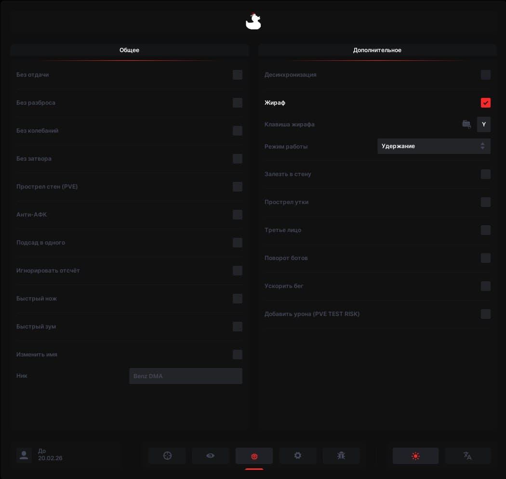The height and width of the screenshot is (479, 506).
Task: Click the duck logo at top
Action: tap(253, 22)
